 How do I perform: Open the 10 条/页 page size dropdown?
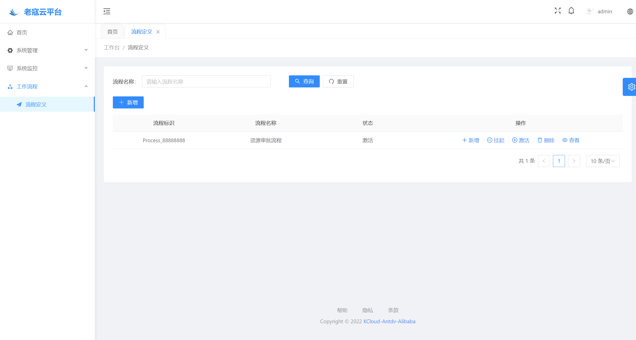pos(603,161)
